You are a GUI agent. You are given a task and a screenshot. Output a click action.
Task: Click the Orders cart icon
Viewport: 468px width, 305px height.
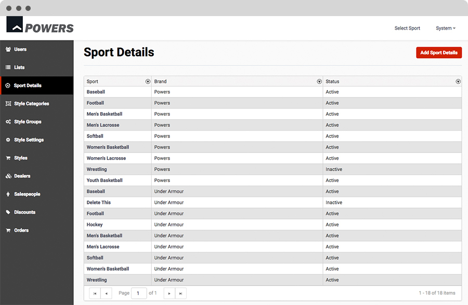pyautogui.click(x=8, y=230)
